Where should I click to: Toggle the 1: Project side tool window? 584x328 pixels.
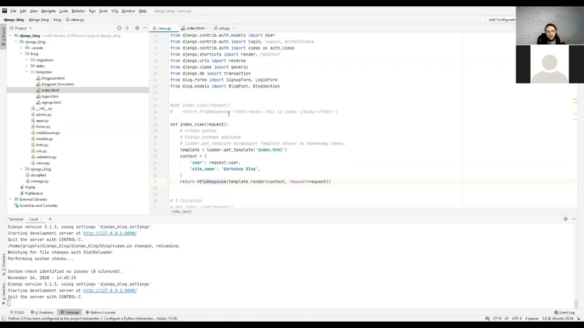pyautogui.click(x=3, y=36)
